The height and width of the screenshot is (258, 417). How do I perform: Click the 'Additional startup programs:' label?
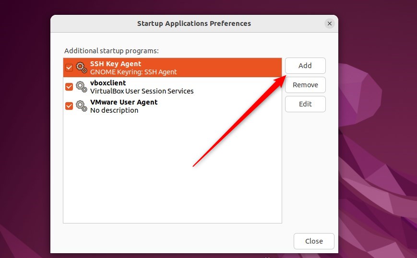pos(111,50)
